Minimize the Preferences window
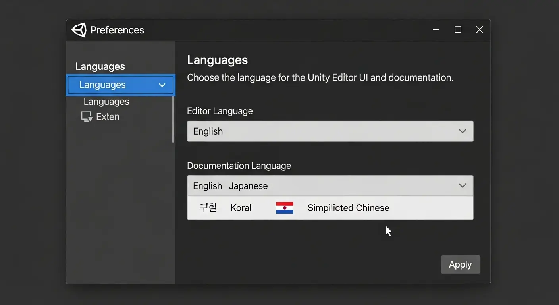 (x=436, y=29)
